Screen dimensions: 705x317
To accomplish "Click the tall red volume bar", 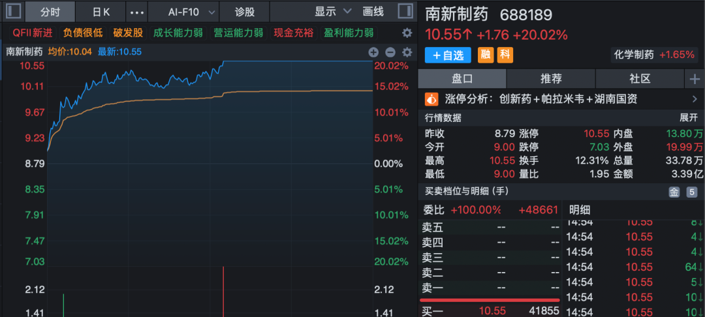I will coord(223,292).
